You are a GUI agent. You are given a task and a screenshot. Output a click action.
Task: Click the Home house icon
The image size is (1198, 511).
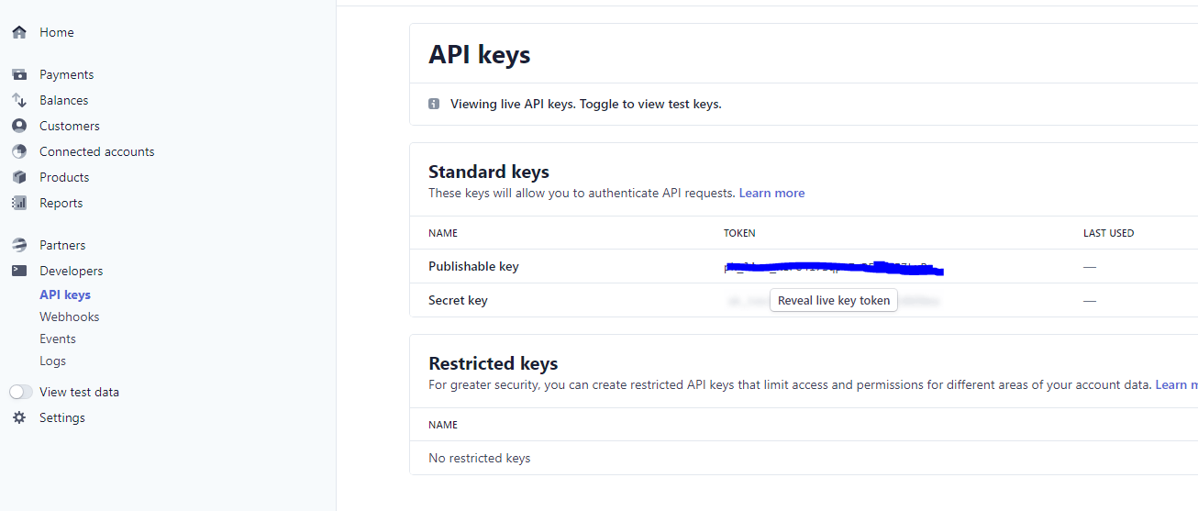[x=19, y=32]
